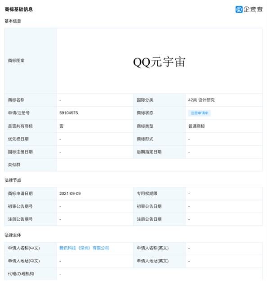Click the 商标申请日期 field label
This screenshot has height=285, width=267.
[x=20, y=194]
